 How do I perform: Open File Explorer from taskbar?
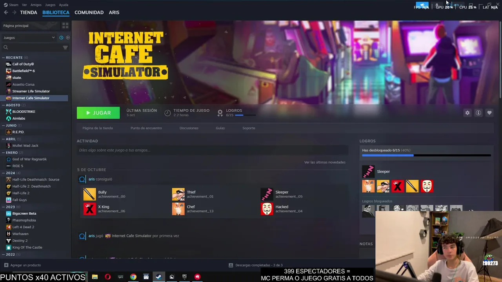pos(95,277)
